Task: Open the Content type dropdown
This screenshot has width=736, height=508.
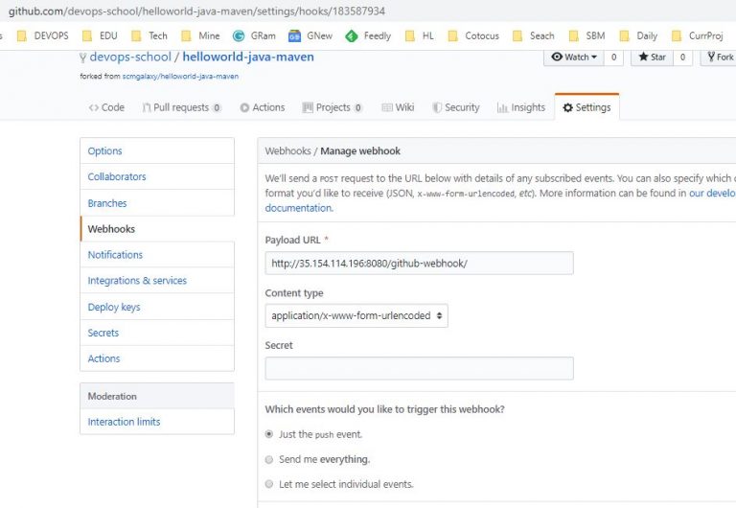Action: tap(356, 315)
